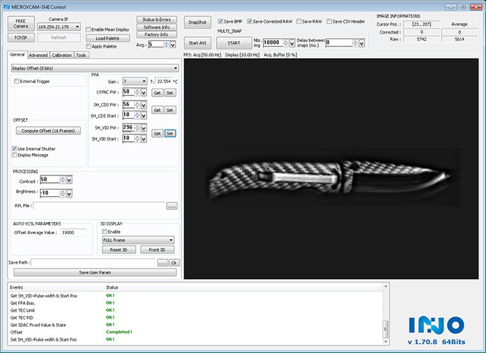Open the Save Path browse button

[162, 263]
